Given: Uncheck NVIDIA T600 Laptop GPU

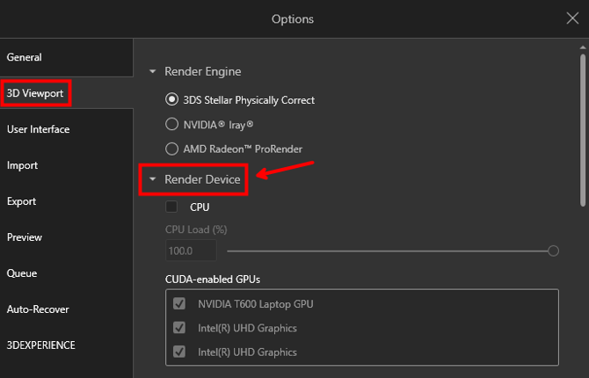Looking at the screenshot, I should pos(179,303).
